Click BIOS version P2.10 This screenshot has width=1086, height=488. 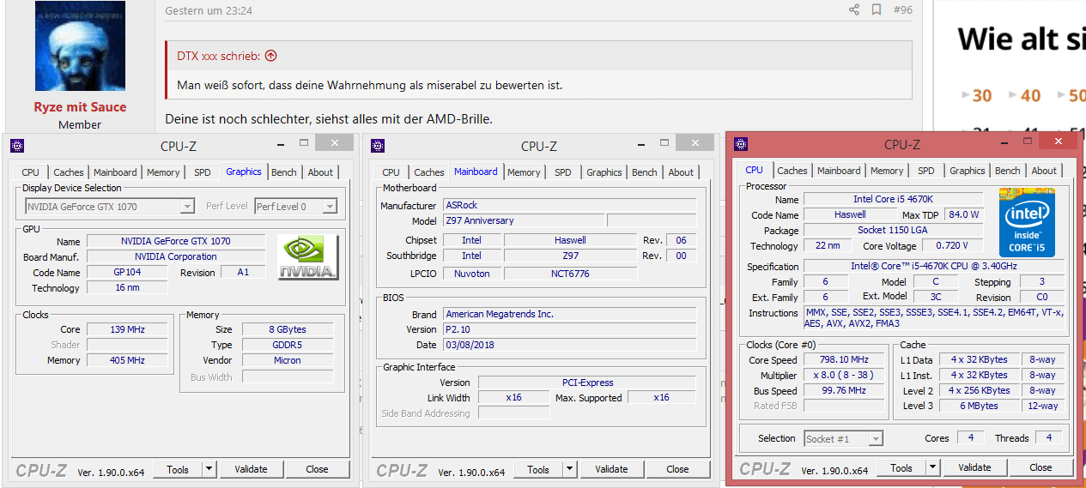point(569,329)
